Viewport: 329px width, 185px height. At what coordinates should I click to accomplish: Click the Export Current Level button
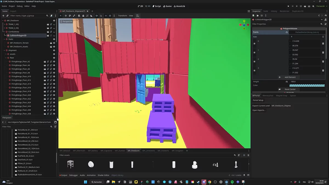[261, 106]
